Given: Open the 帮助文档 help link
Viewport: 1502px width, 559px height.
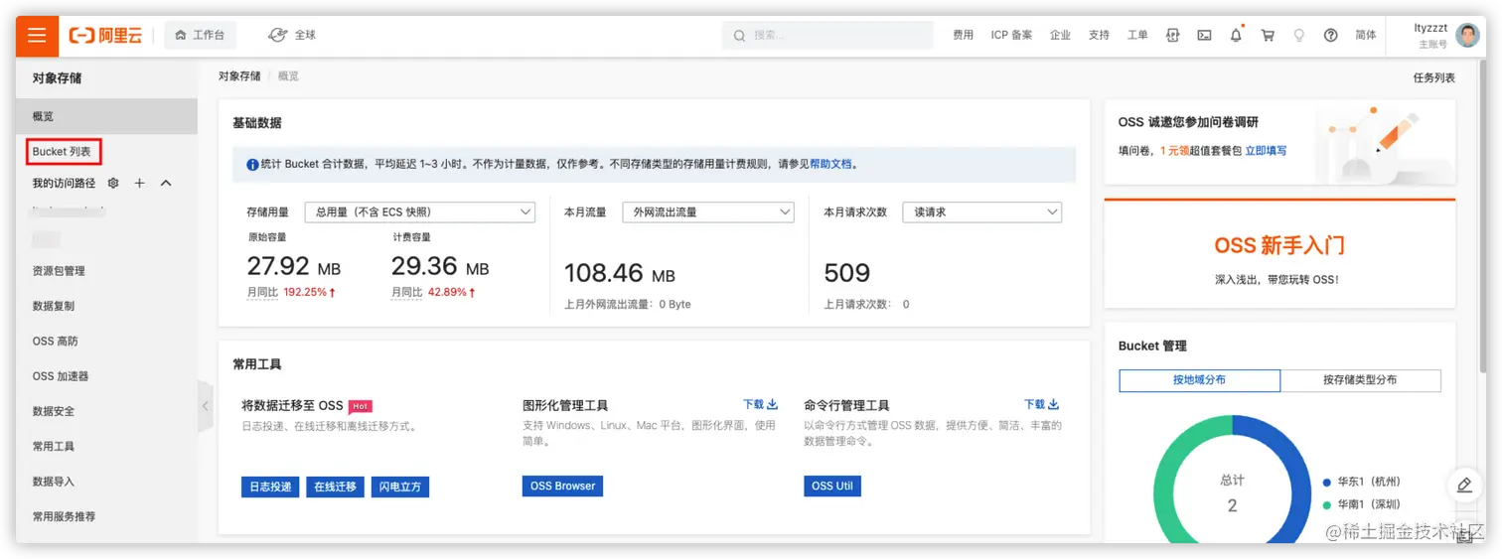Looking at the screenshot, I should (830, 164).
